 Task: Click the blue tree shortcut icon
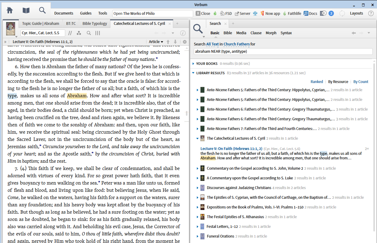(x=255, y=13)
